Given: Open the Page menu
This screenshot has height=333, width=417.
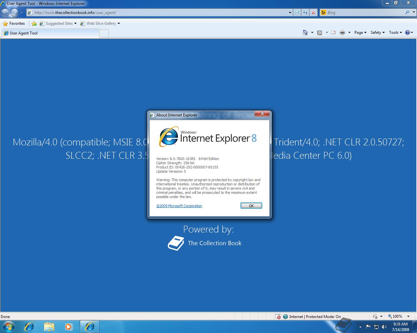Looking at the screenshot, I should click(360, 33).
